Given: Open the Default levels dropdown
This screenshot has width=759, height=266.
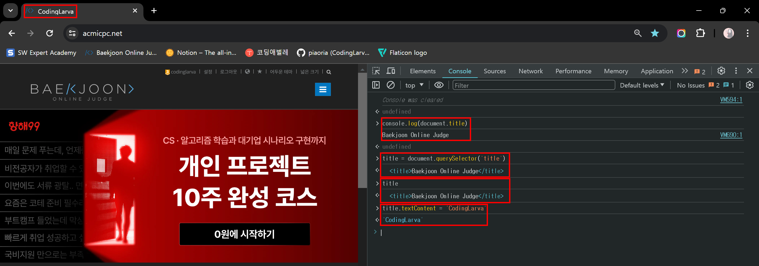Looking at the screenshot, I should [x=642, y=85].
